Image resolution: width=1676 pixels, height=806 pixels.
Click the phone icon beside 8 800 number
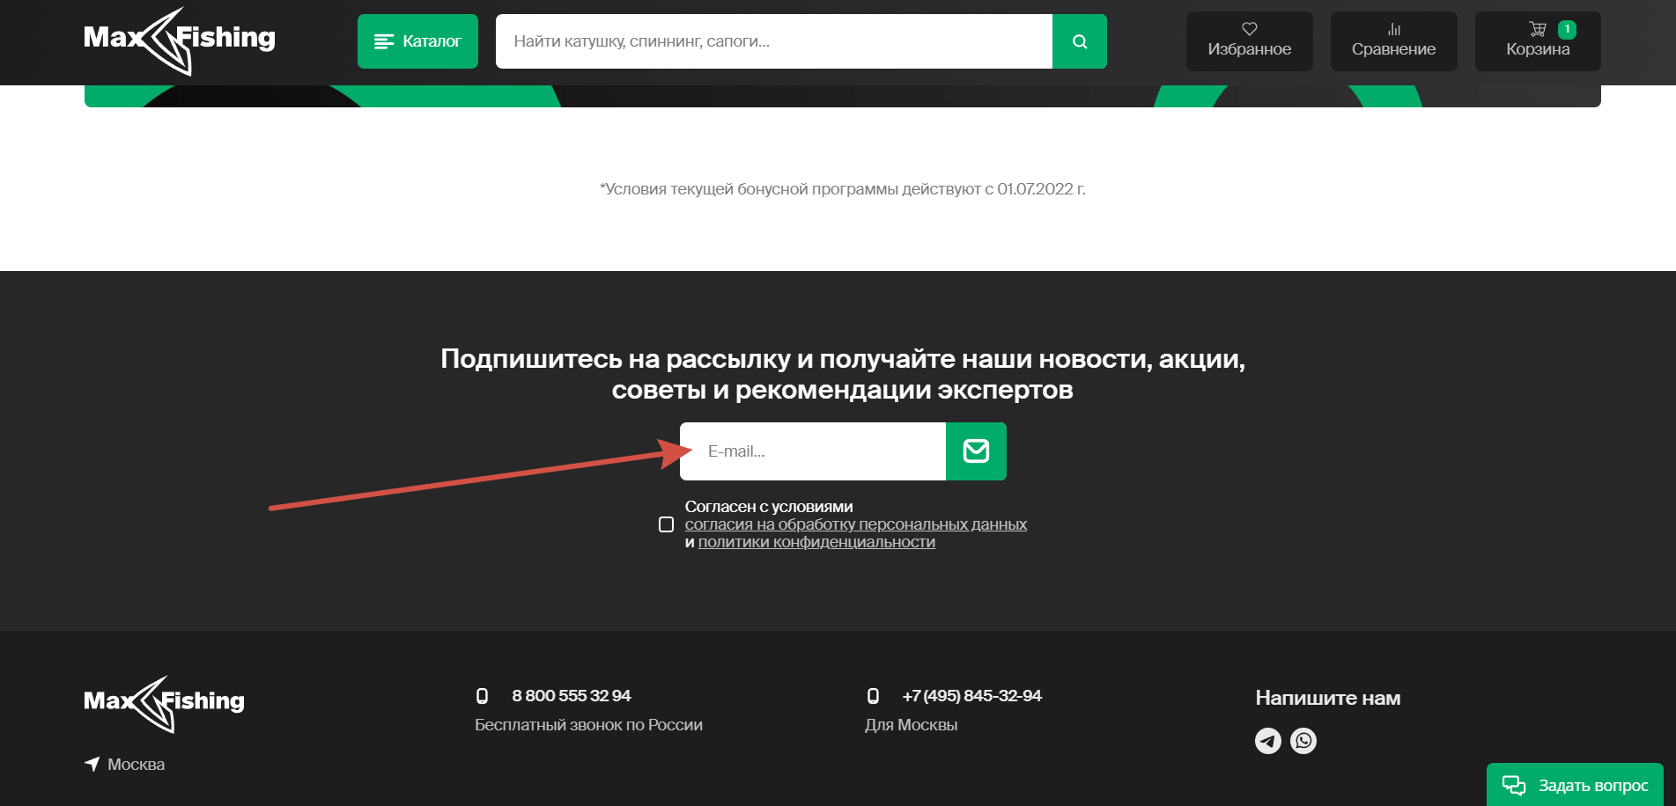coord(482,696)
